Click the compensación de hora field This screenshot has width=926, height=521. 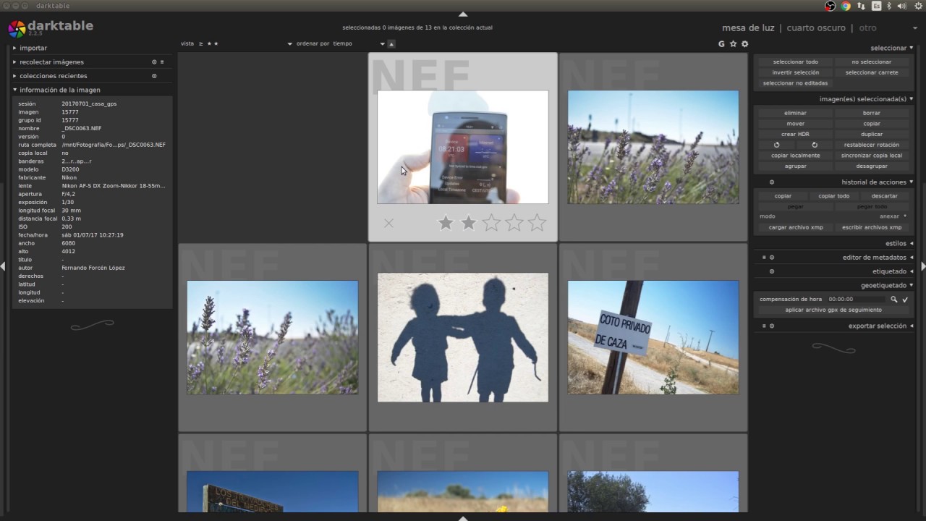coord(857,299)
